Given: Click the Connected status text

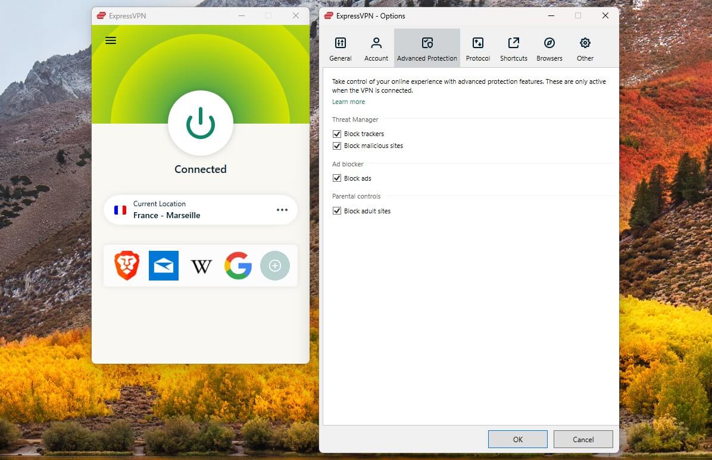Looking at the screenshot, I should [200, 169].
